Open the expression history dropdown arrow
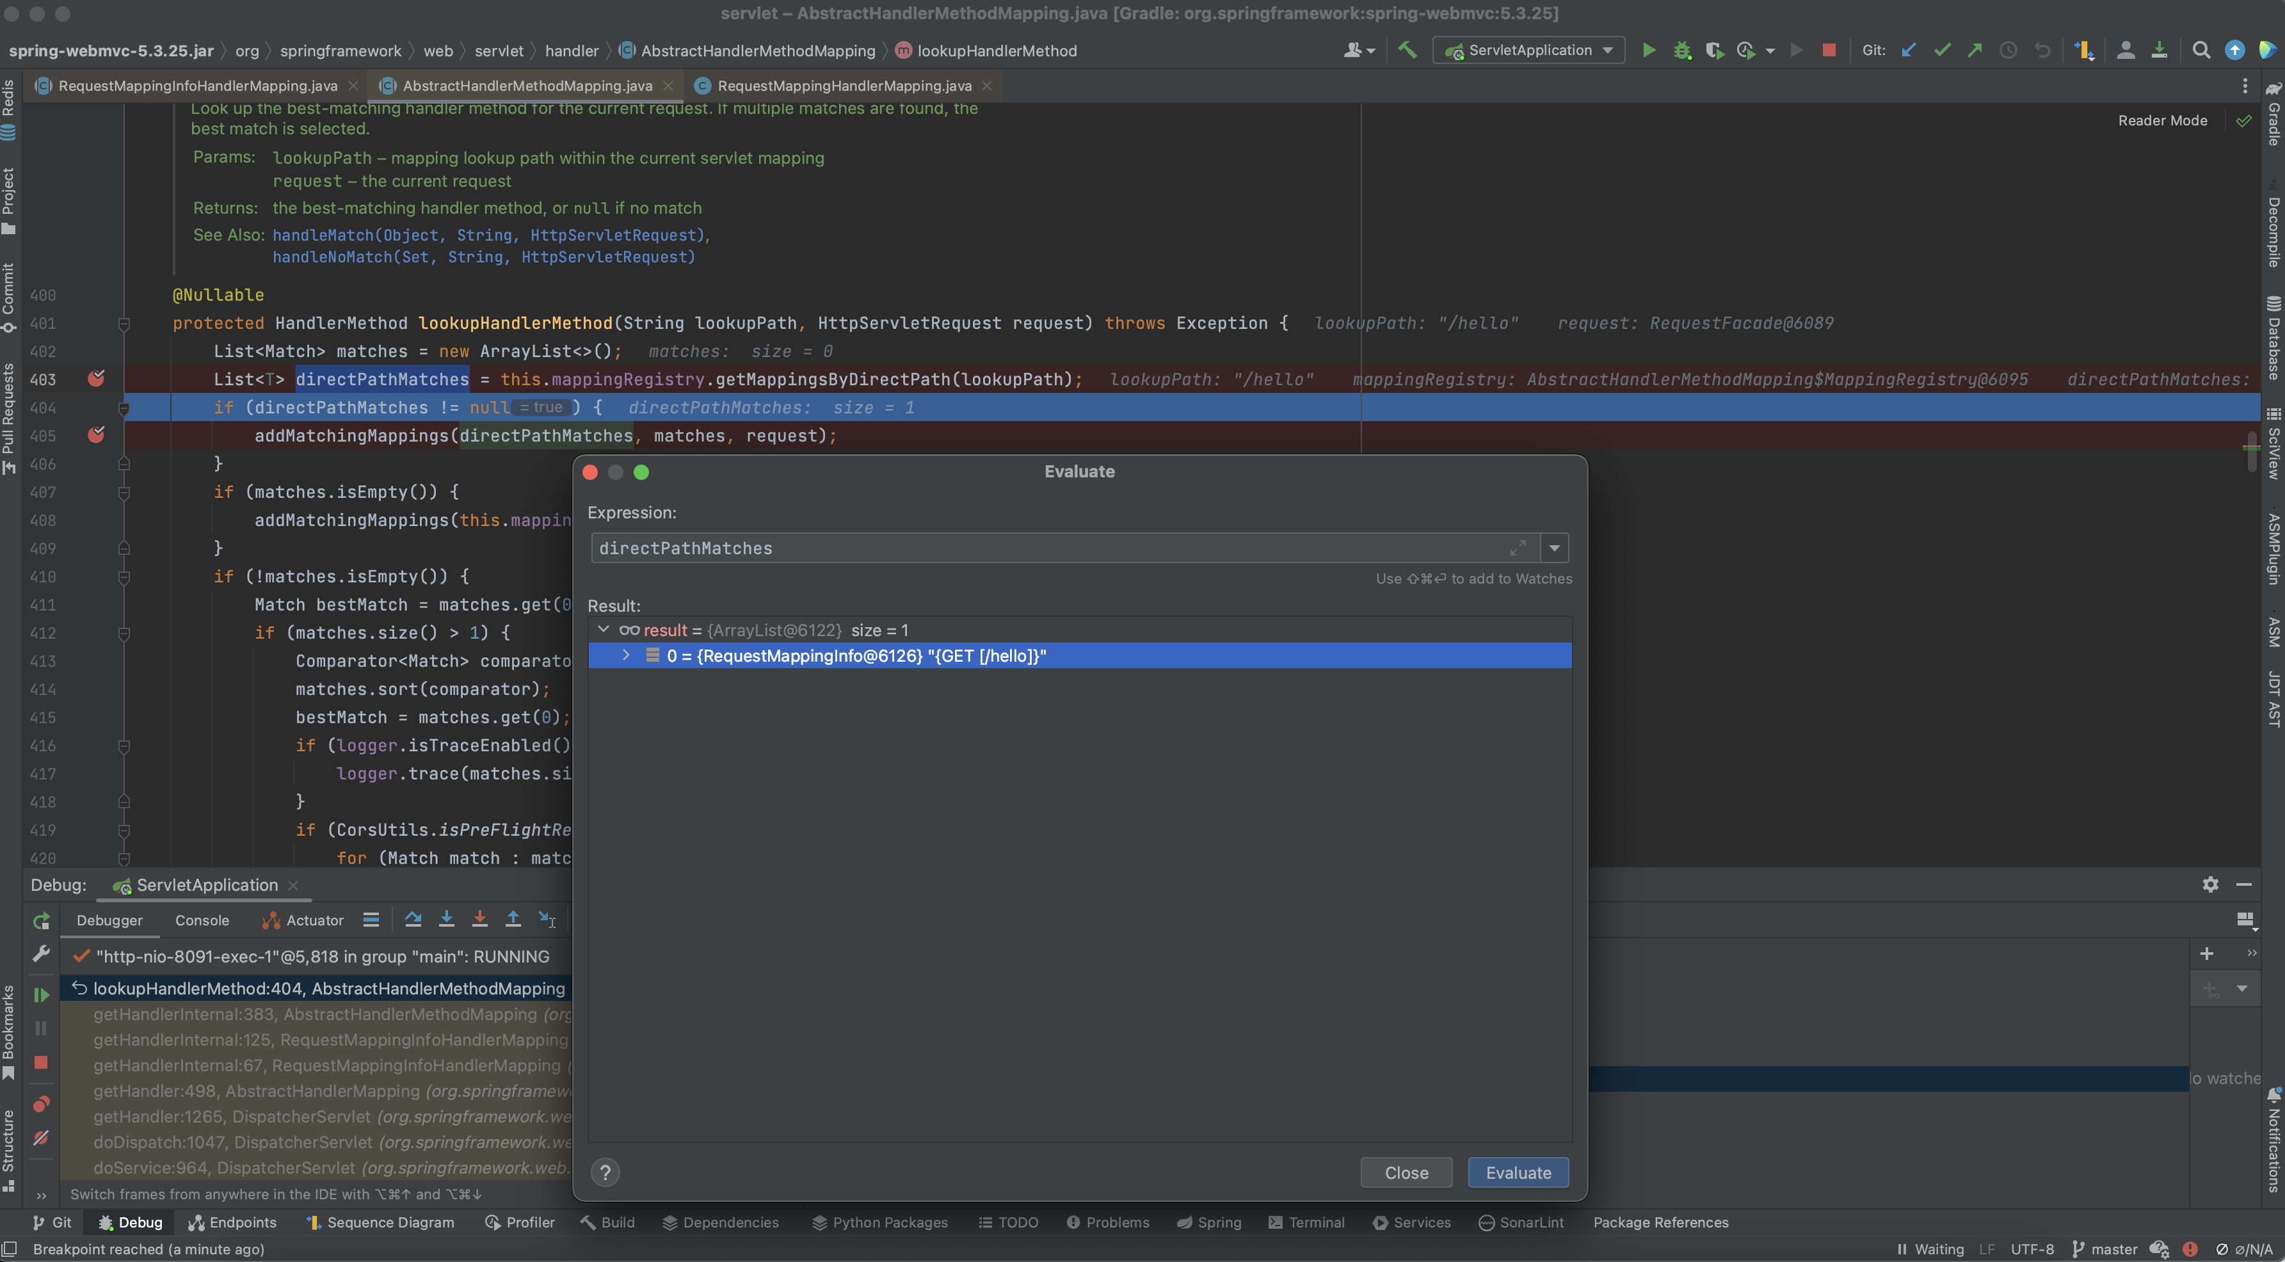Image resolution: width=2285 pixels, height=1262 pixels. click(1554, 548)
